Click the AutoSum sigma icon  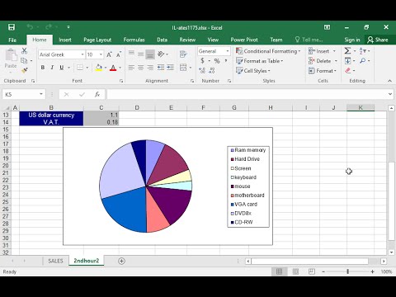[x=347, y=51]
